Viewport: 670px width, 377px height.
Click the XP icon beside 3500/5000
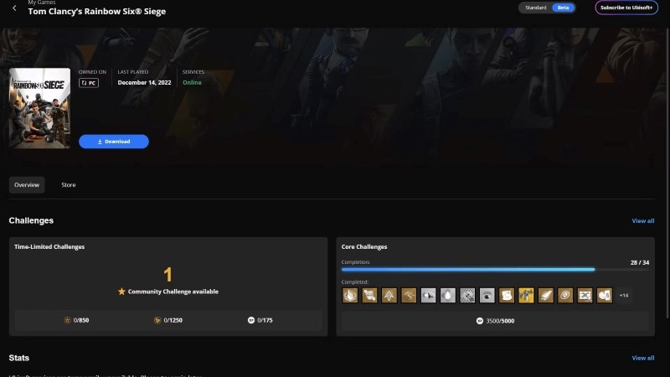pos(480,321)
